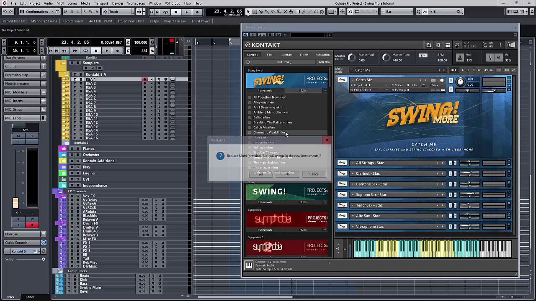Expand the Chords inspector section
536x301 pixels.
coord(25,66)
